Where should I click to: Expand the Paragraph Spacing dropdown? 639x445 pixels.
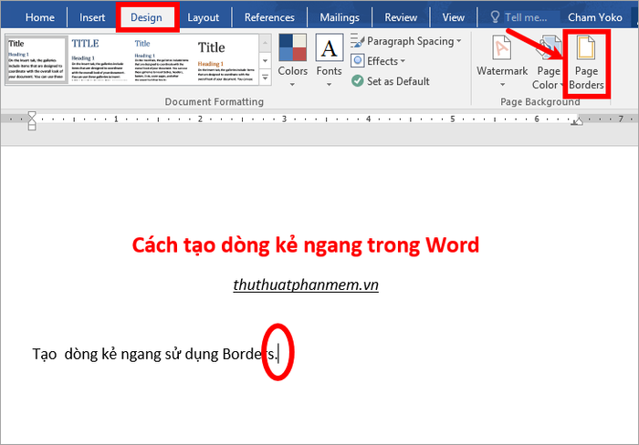[458, 41]
